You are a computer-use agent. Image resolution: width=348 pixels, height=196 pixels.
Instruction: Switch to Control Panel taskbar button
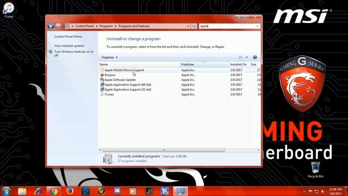click(181, 191)
